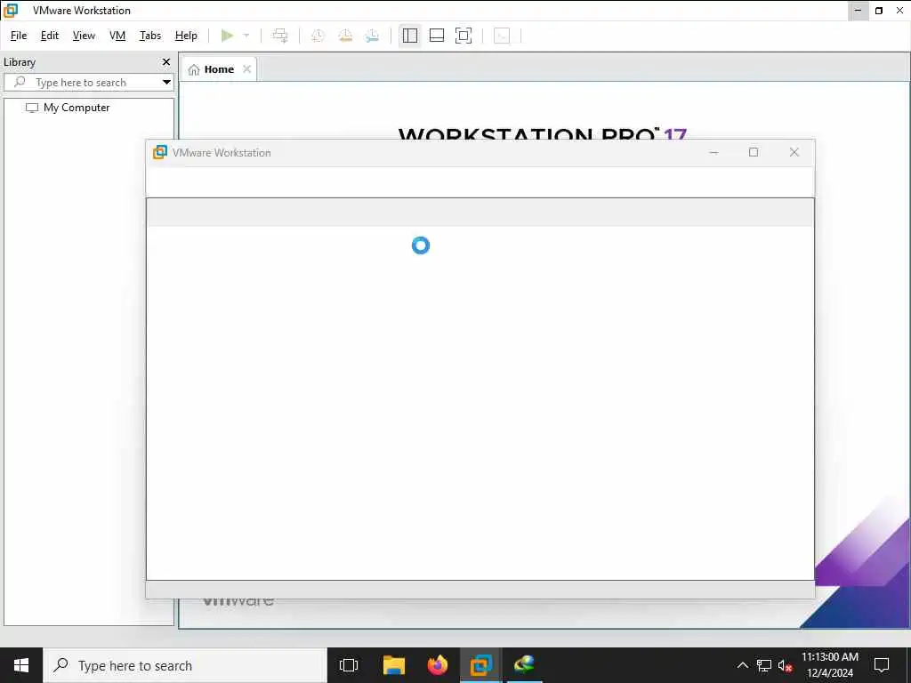Click the dialog's VMware Workstation title icon
This screenshot has width=911, height=683.
point(160,152)
